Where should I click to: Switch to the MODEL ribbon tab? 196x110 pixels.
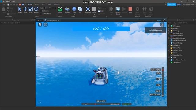[x=37, y=5]
